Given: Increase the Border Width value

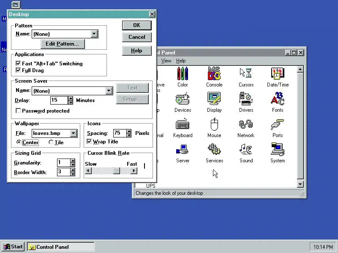Looking at the screenshot, I should click(x=73, y=170).
